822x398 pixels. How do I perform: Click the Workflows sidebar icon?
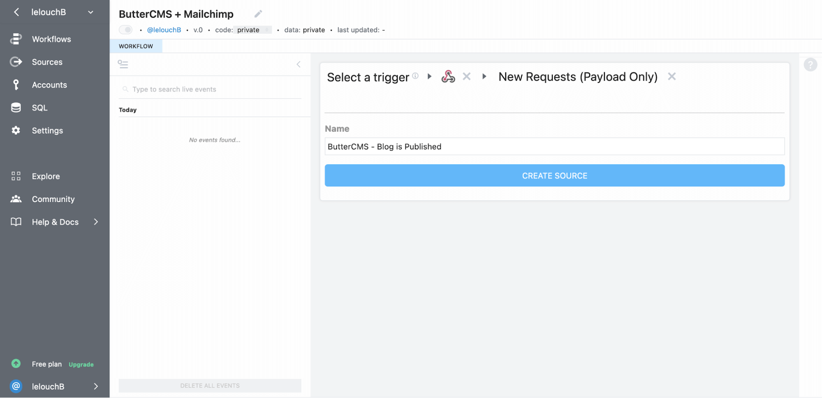coord(16,39)
